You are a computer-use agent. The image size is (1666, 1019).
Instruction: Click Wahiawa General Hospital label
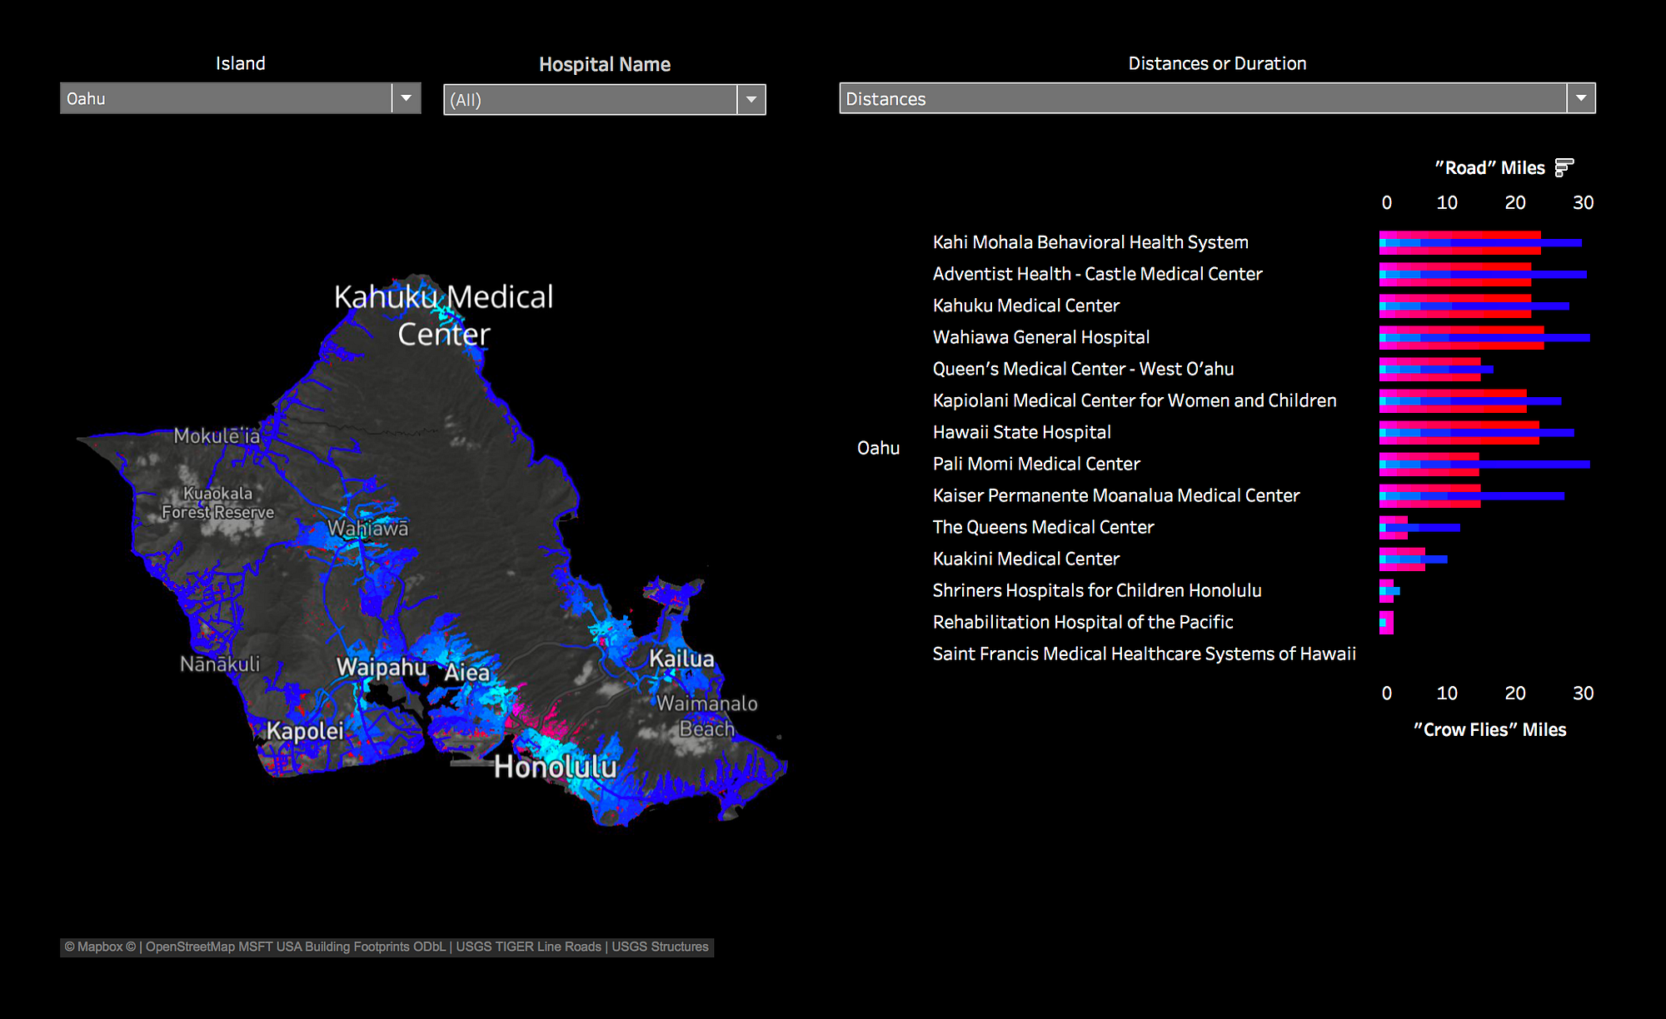tap(1040, 337)
